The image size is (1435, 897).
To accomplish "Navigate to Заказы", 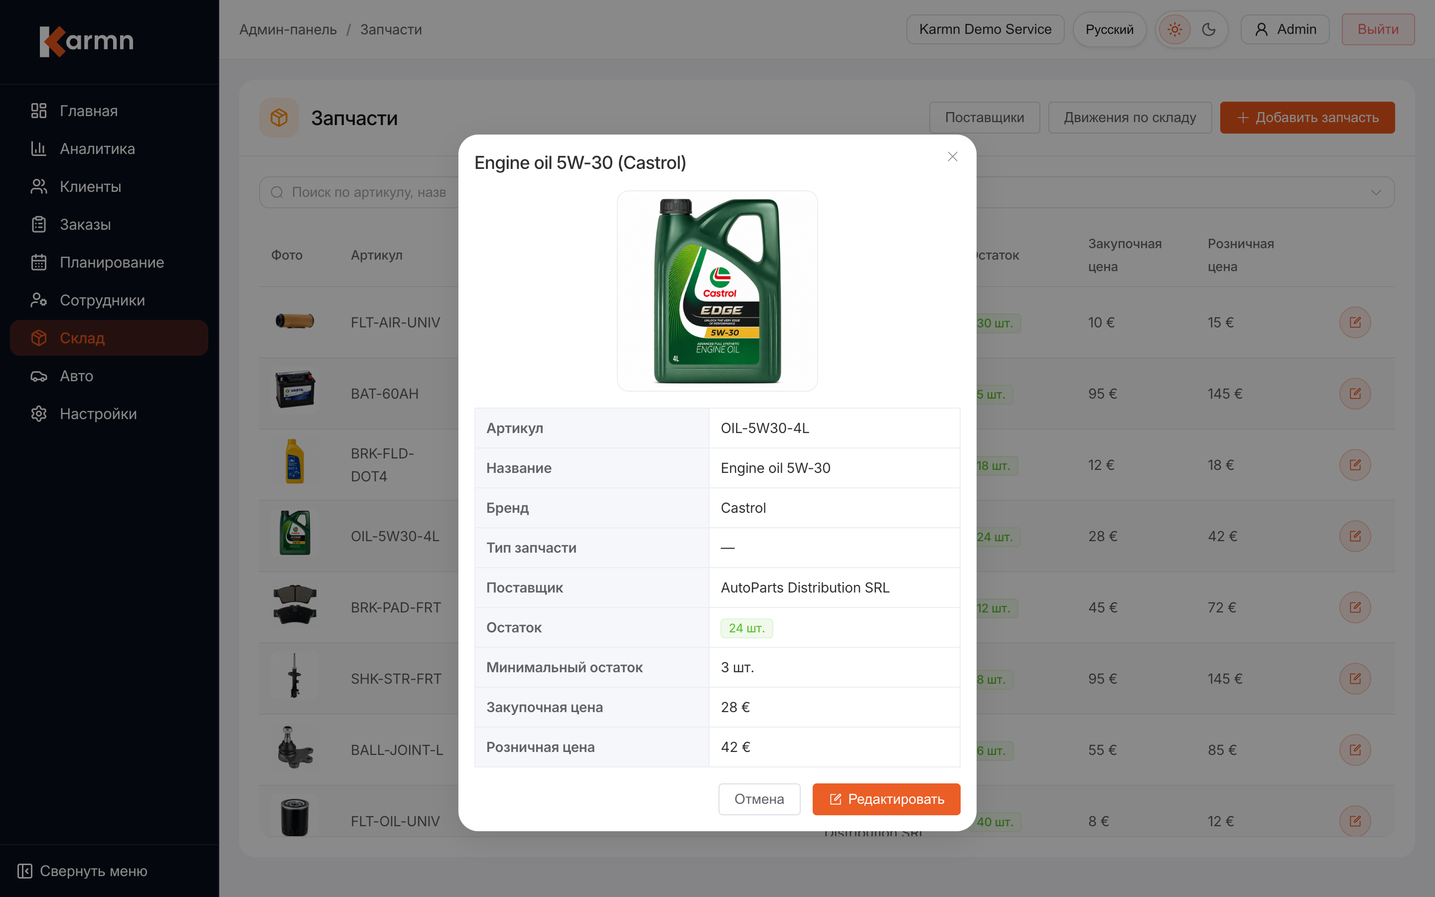I will 109,225.
